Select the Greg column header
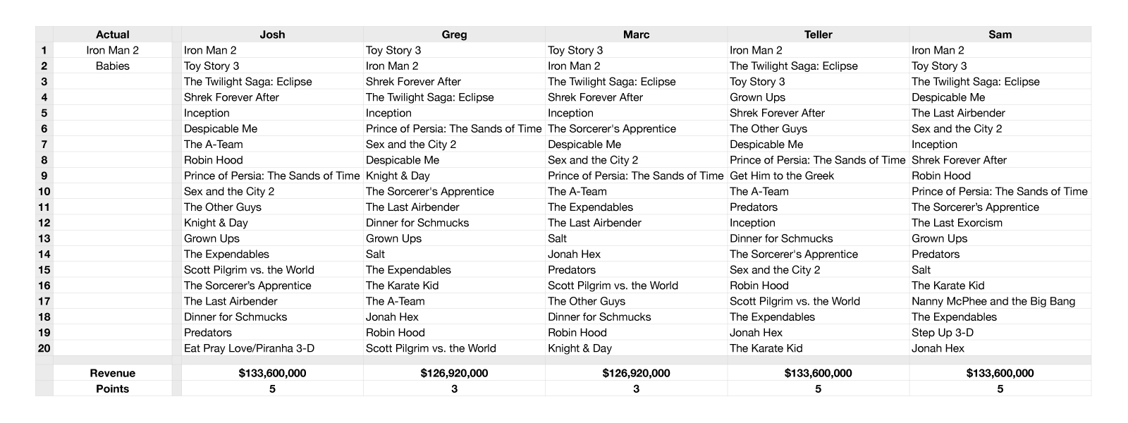This screenshot has height=423, width=1128. 454,35
